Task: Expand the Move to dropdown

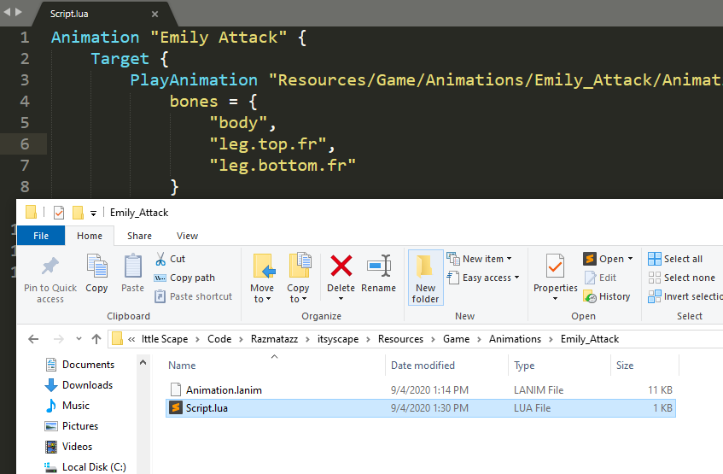Action: [x=262, y=299]
